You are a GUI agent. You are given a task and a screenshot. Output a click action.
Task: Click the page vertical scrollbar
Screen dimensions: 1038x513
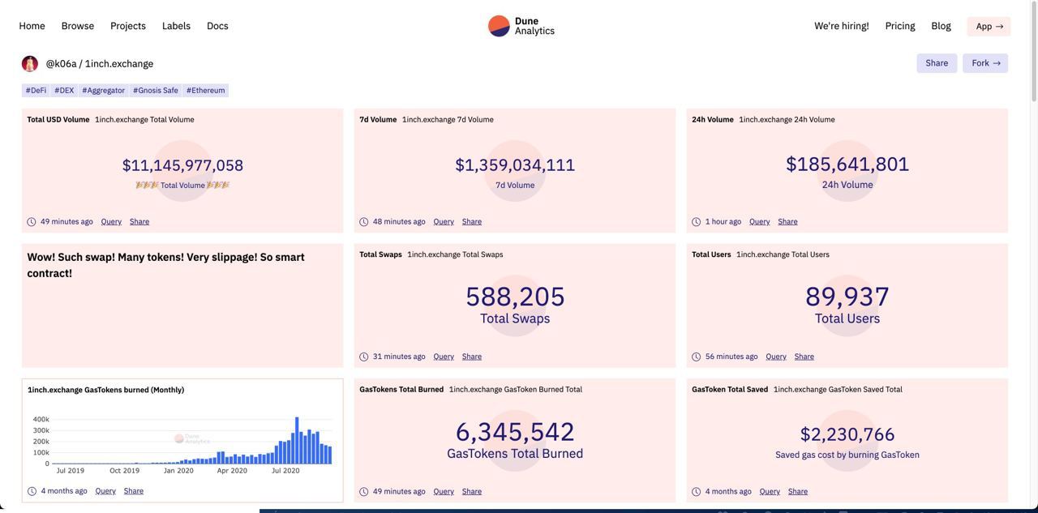coord(1034,50)
